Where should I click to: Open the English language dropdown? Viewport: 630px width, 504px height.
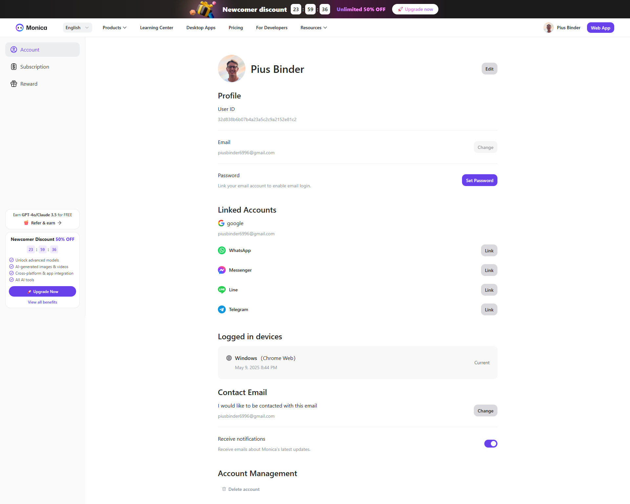pyautogui.click(x=77, y=28)
